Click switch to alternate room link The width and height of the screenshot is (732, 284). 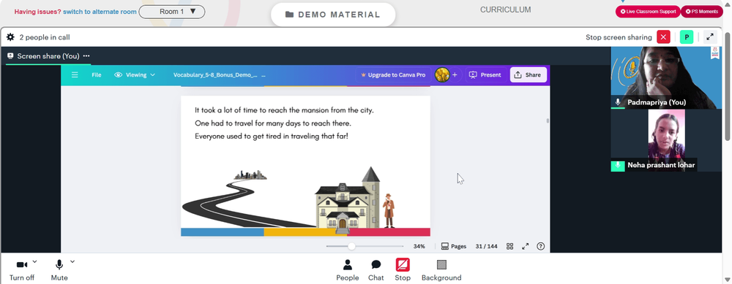tap(100, 12)
